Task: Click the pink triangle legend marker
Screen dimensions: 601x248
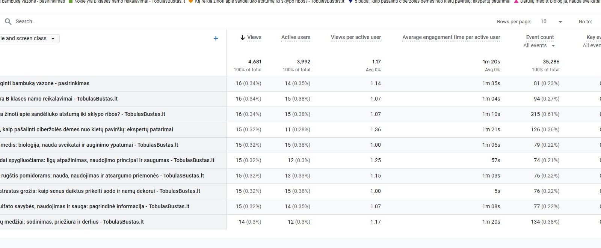Action: coord(516,2)
